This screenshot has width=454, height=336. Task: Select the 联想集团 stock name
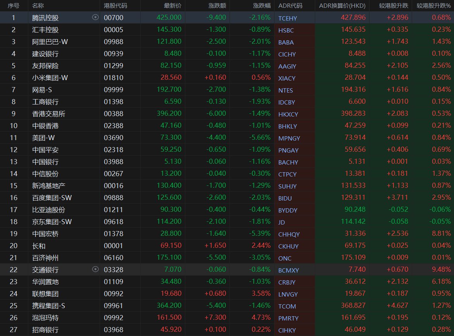tap(45, 294)
